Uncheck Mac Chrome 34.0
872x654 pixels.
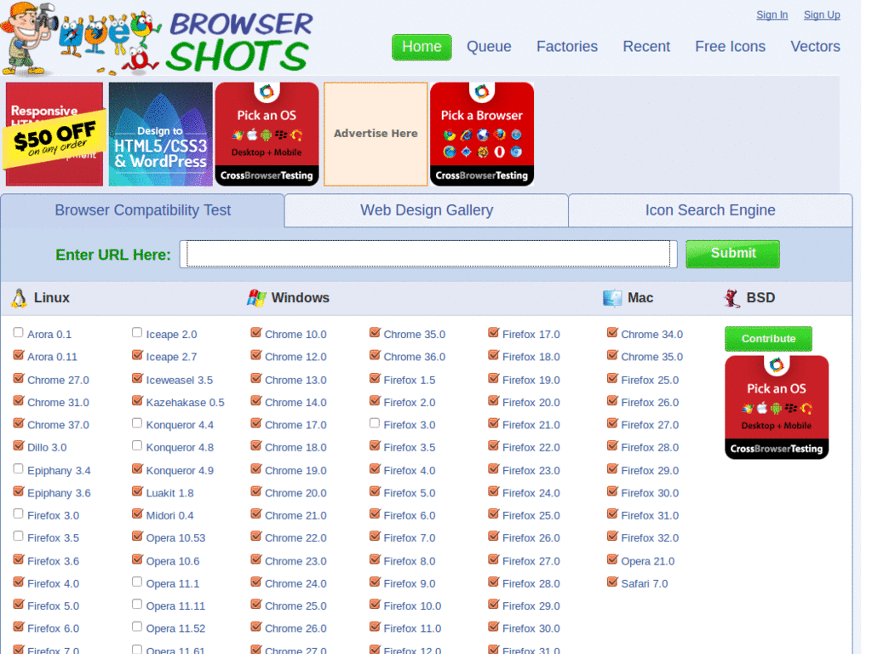(x=612, y=333)
